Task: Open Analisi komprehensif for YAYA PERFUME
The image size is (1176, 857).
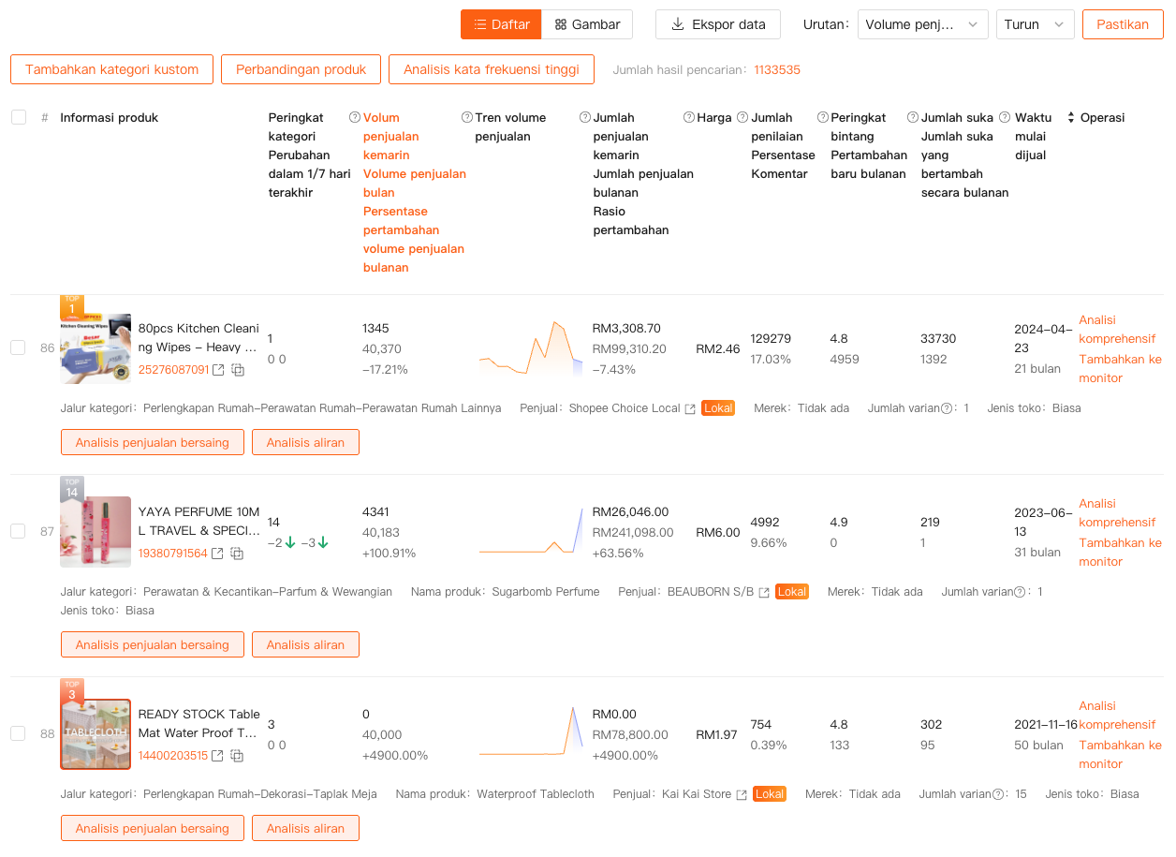Action: coord(1116,512)
